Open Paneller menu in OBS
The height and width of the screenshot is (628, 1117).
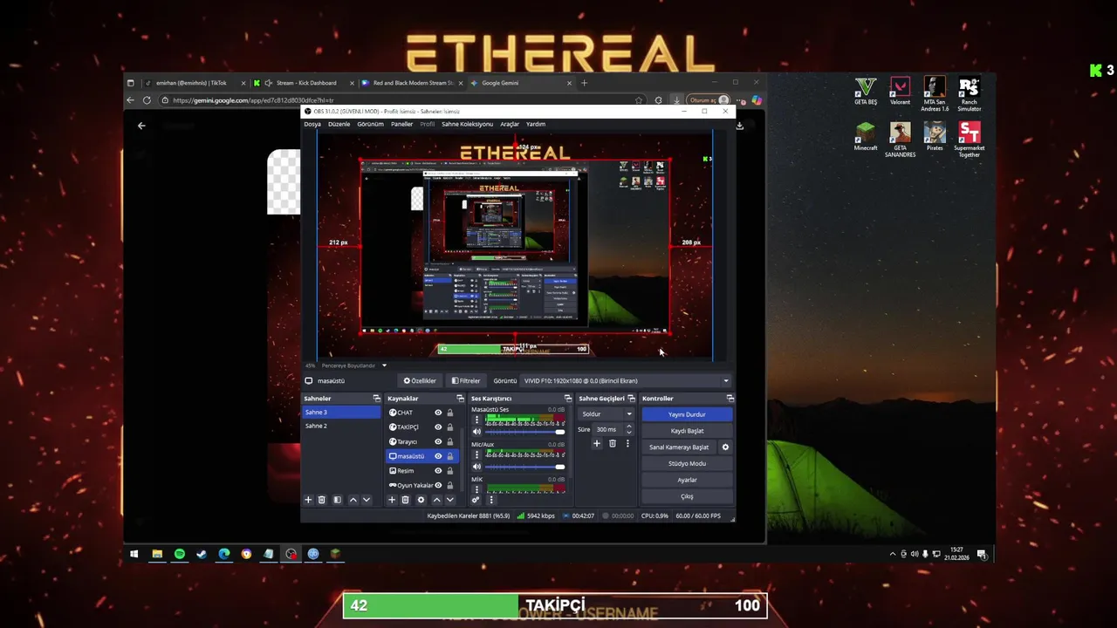401,124
